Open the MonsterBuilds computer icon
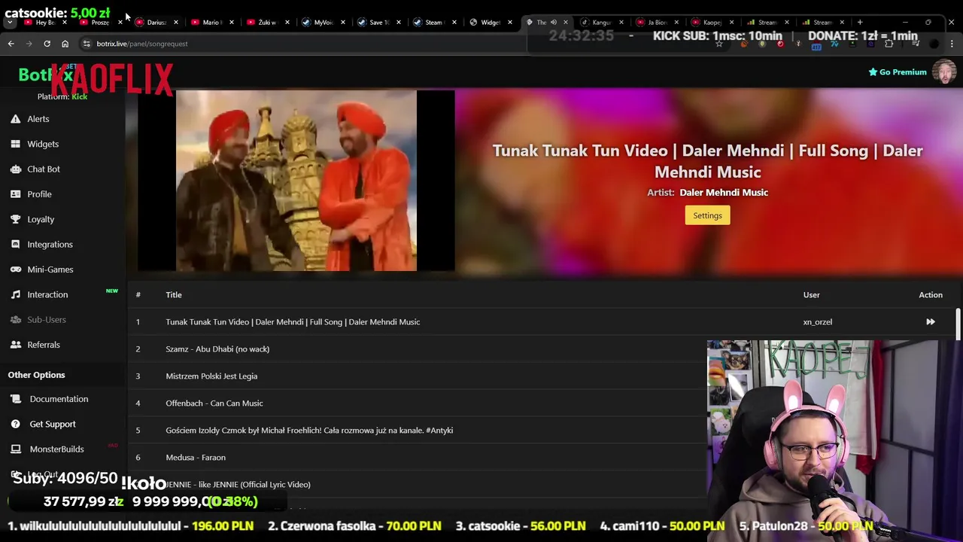 (x=15, y=449)
